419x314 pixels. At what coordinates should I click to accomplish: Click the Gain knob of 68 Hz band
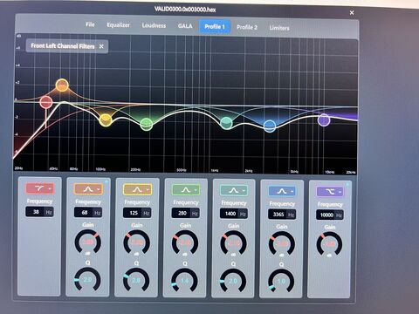pos(88,242)
